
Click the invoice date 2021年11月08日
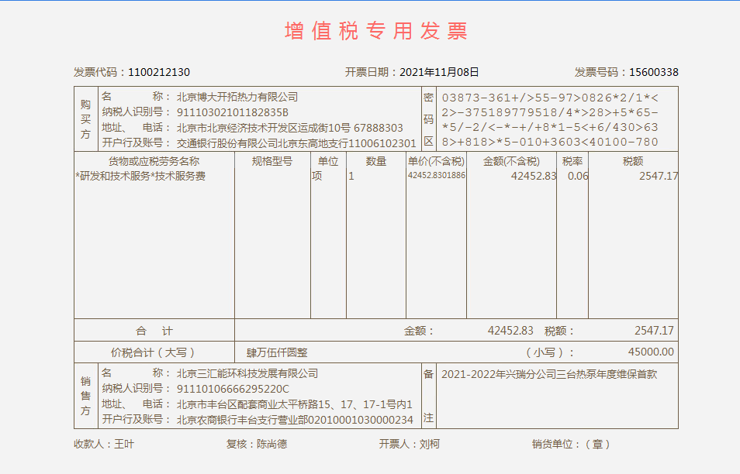(x=439, y=72)
